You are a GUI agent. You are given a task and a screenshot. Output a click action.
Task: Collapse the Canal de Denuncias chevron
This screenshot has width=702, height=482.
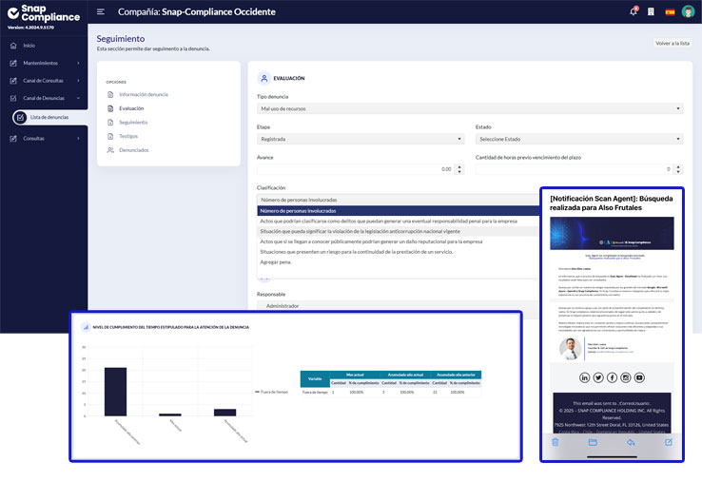[x=78, y=98]
